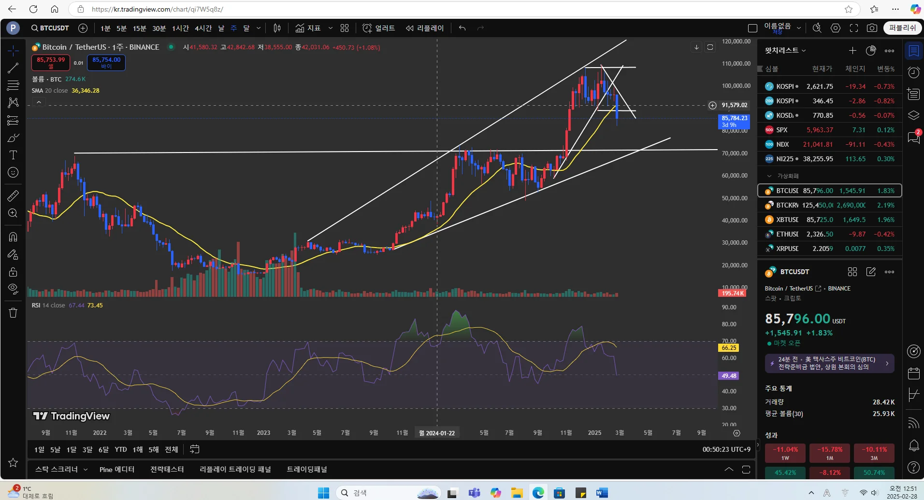Viewport: 924px width, 500px height.
Task: Select the Text annotation tool
Action: tap(13, 155)
